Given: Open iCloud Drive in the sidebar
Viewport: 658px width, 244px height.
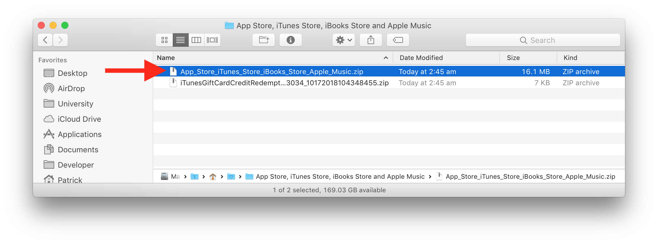Looking at the screenshot, I should (79, 119).
